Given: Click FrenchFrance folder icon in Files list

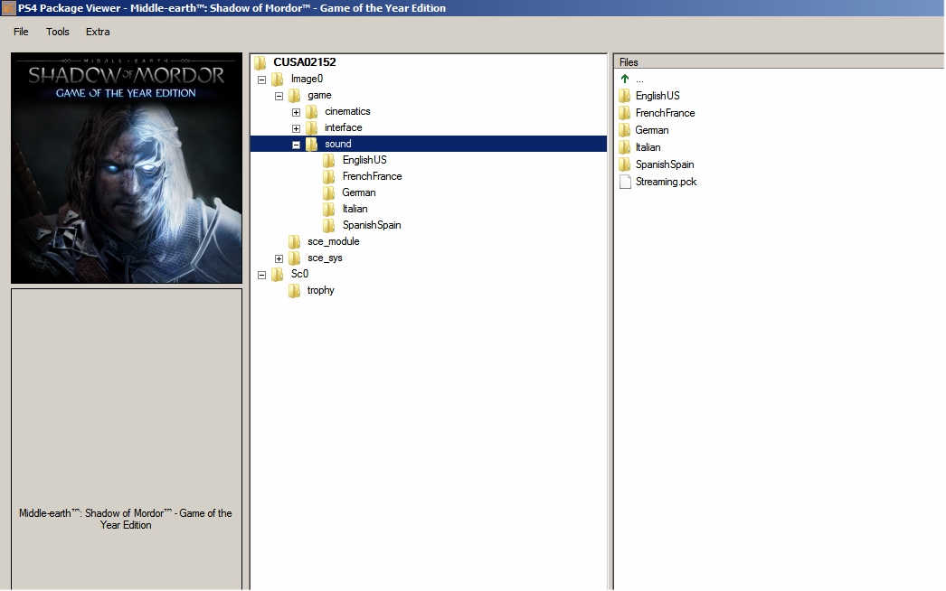Looking at the screenshot, I should click(x=625, y=113).
